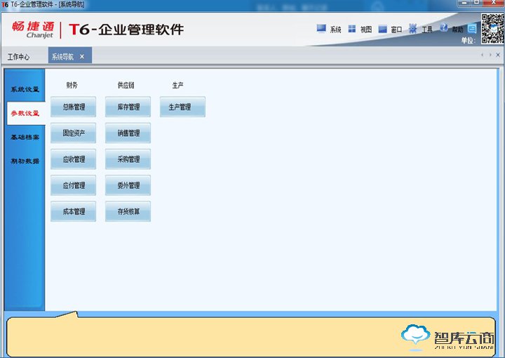Close all tabs with tab strip X
The height and width of the screenshot is (358, 505).
498,55
